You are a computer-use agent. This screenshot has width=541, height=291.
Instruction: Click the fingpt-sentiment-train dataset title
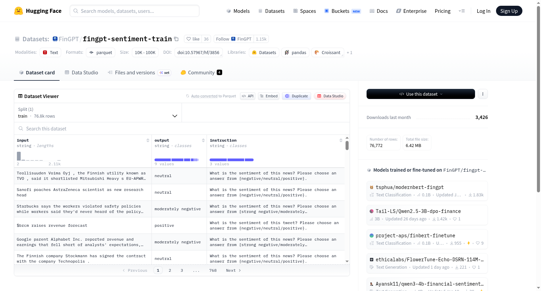pos(127,39)
